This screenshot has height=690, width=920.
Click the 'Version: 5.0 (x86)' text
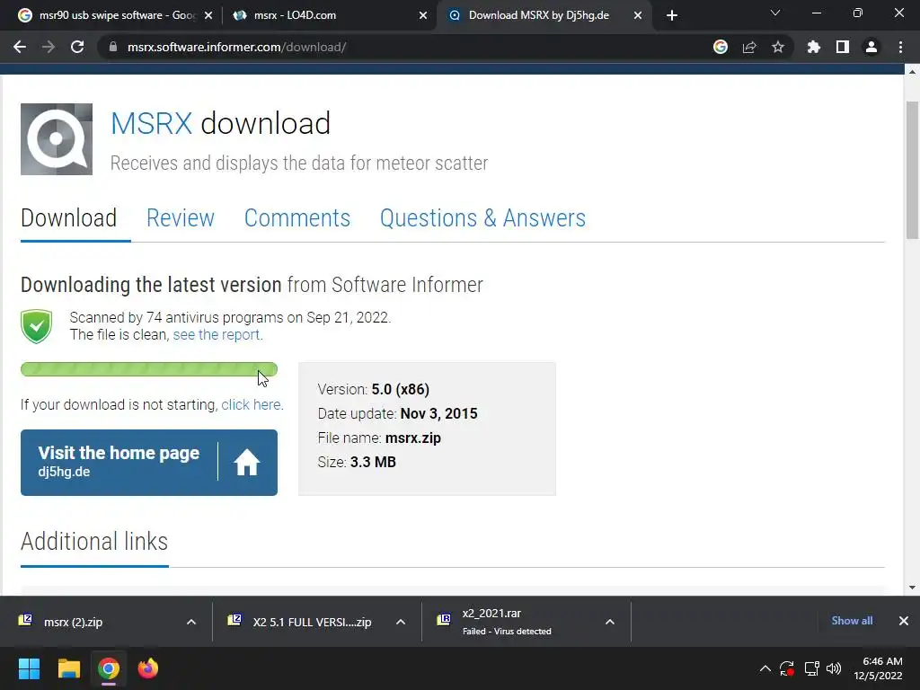pyautogui.click(x=373, y=389)
